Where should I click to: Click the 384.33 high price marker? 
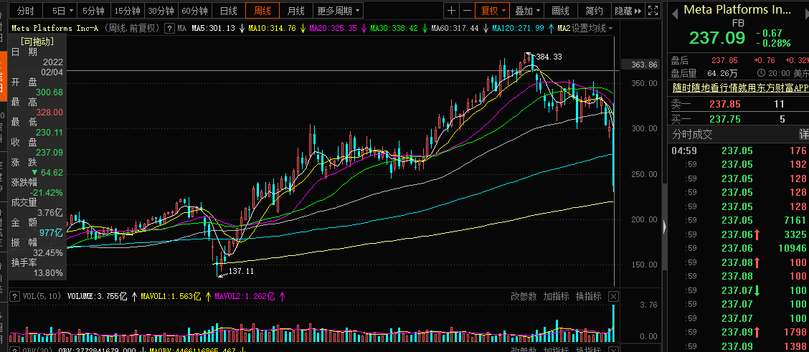pyautogui.click(x=549, y=57)
